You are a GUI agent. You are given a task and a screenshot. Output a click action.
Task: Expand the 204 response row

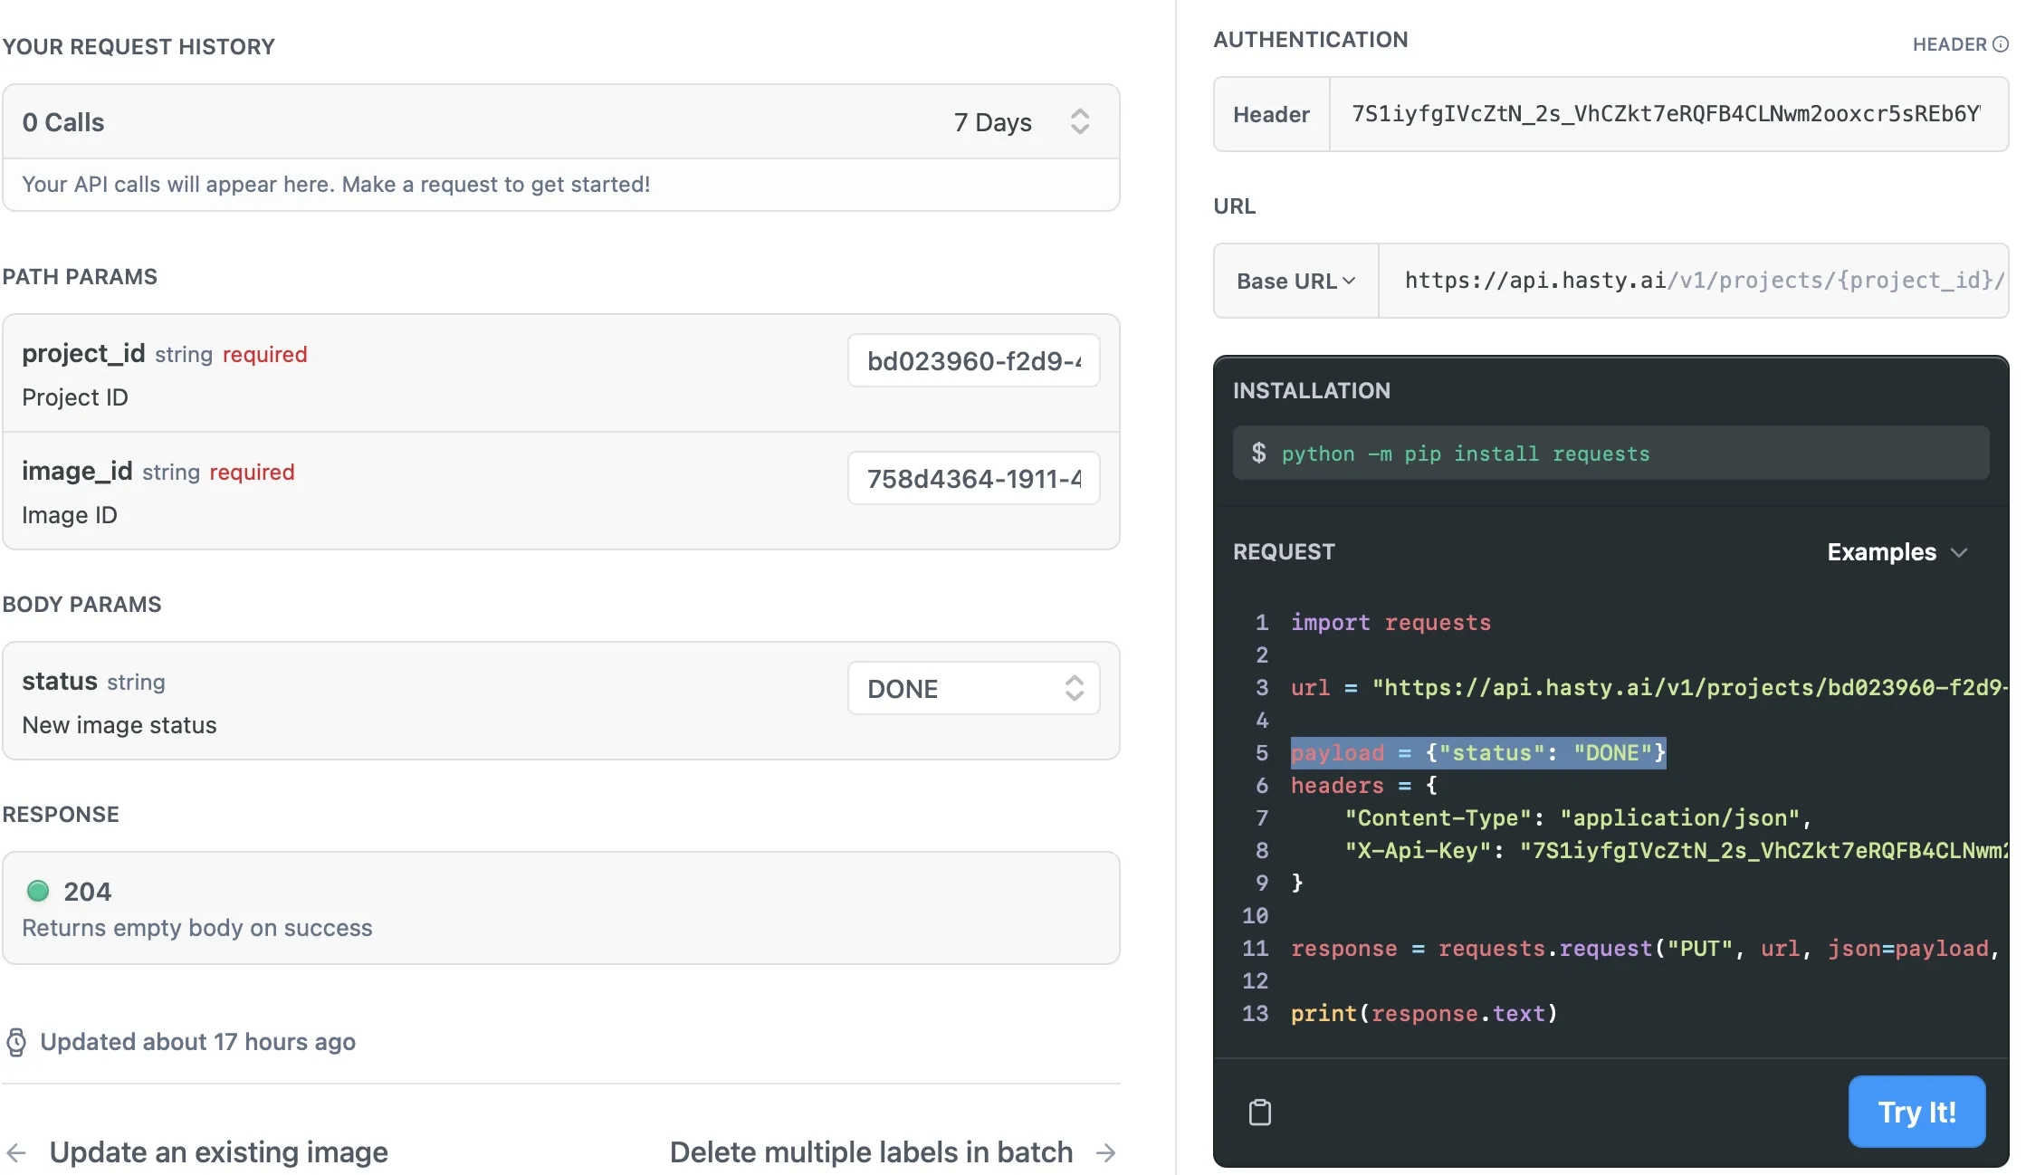[560, 908]
